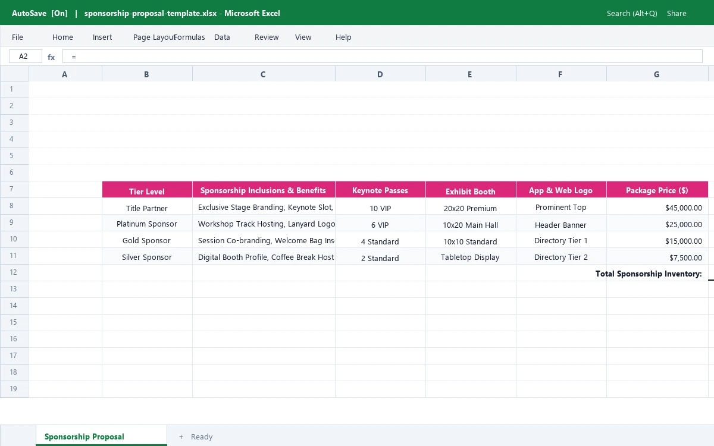This screenshot has width=714, height=446.
Task: Click the App & Web Logo header
Action: (561, 190)
